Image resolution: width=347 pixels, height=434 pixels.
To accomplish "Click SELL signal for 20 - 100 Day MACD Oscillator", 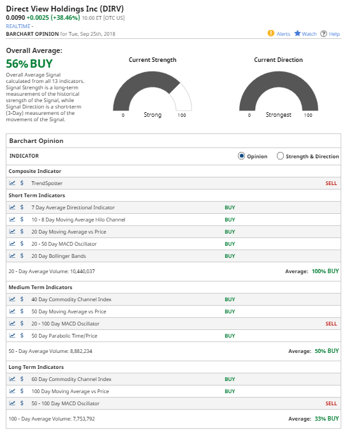I will click(331, 324).
